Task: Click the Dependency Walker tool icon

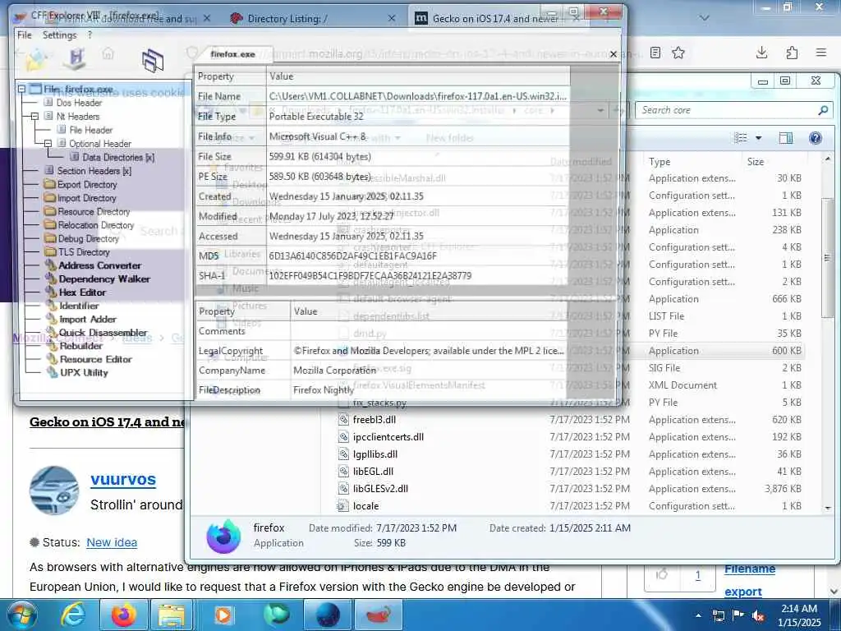Action: 51,279
